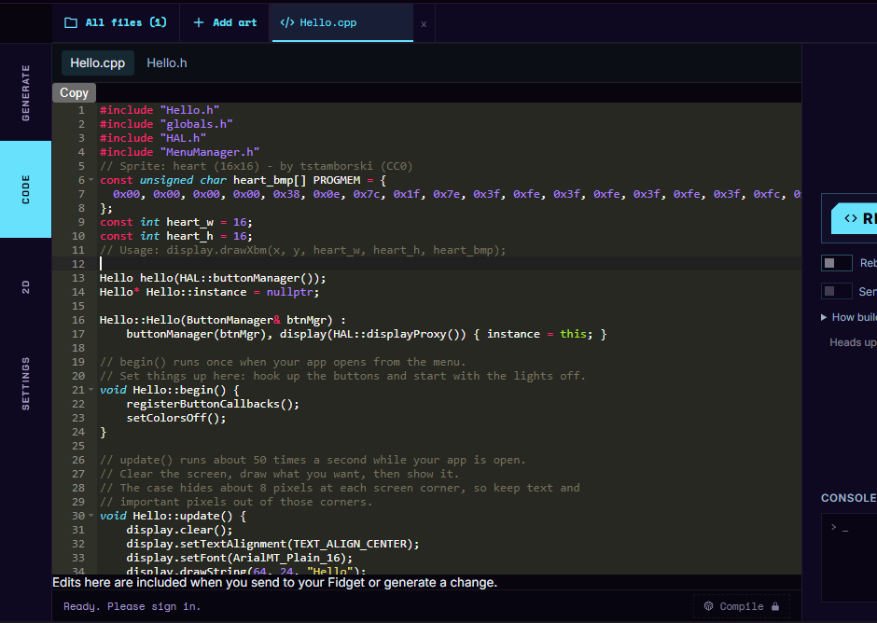The image size is (877, 623).
Task: Click the const int heart_w = 16 line
Action: coord(176,222)
